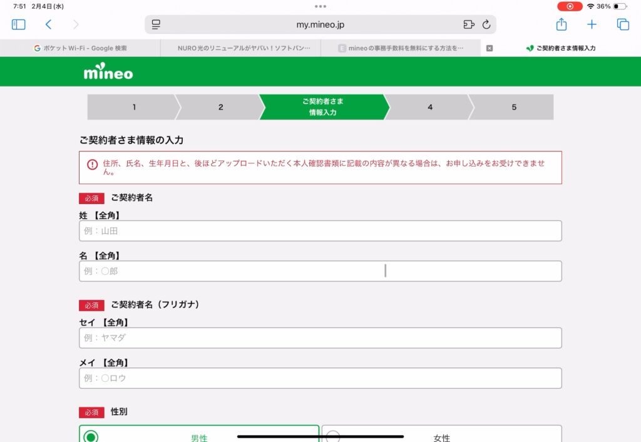Open the Safari sidebar panel
This screenshot has width=641, height=442.
point(19,24)
